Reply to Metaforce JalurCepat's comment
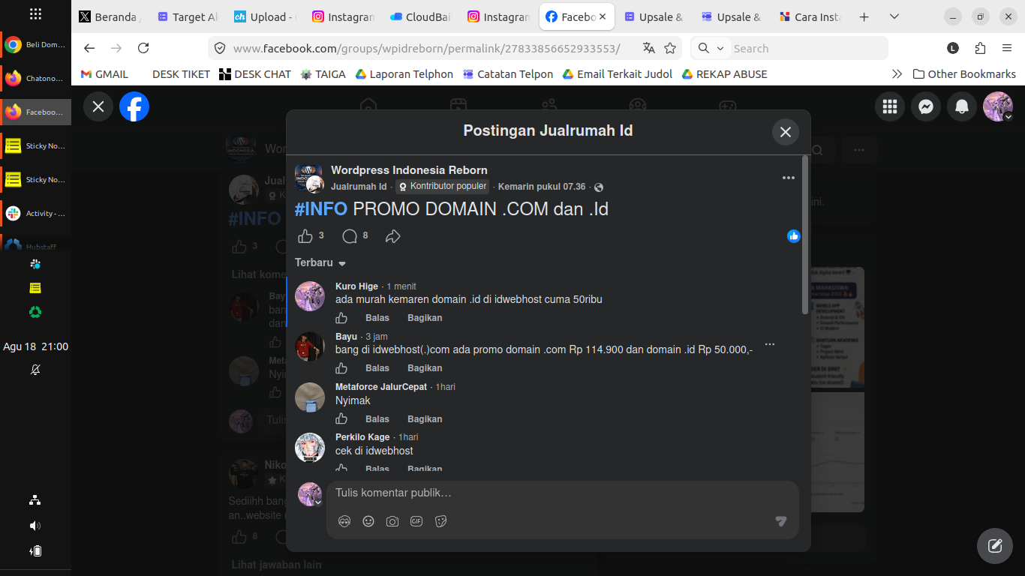 click(377, 419)
